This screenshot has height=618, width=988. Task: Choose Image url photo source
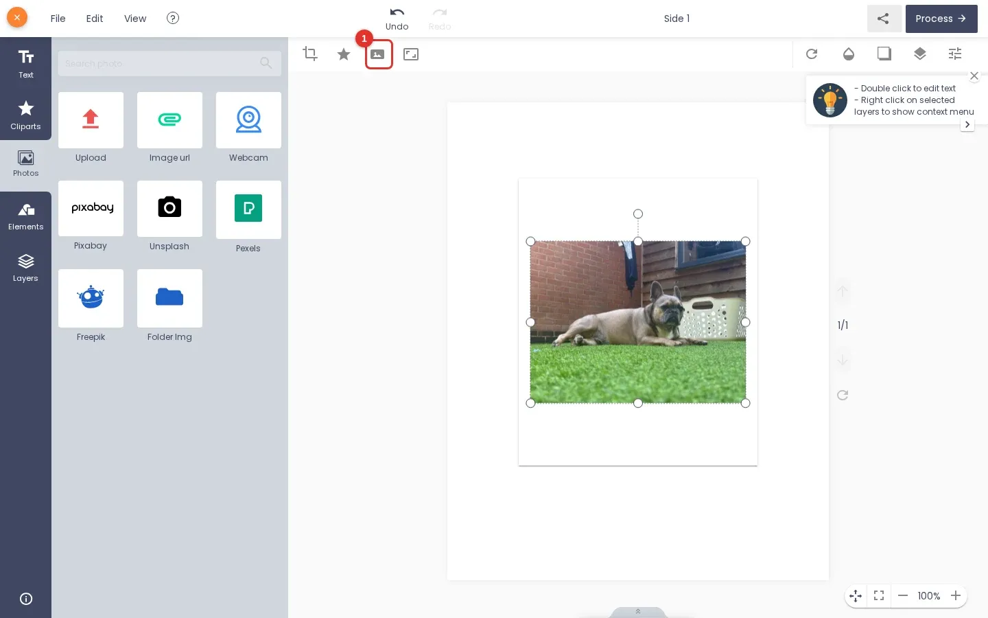tap(169, 120)
